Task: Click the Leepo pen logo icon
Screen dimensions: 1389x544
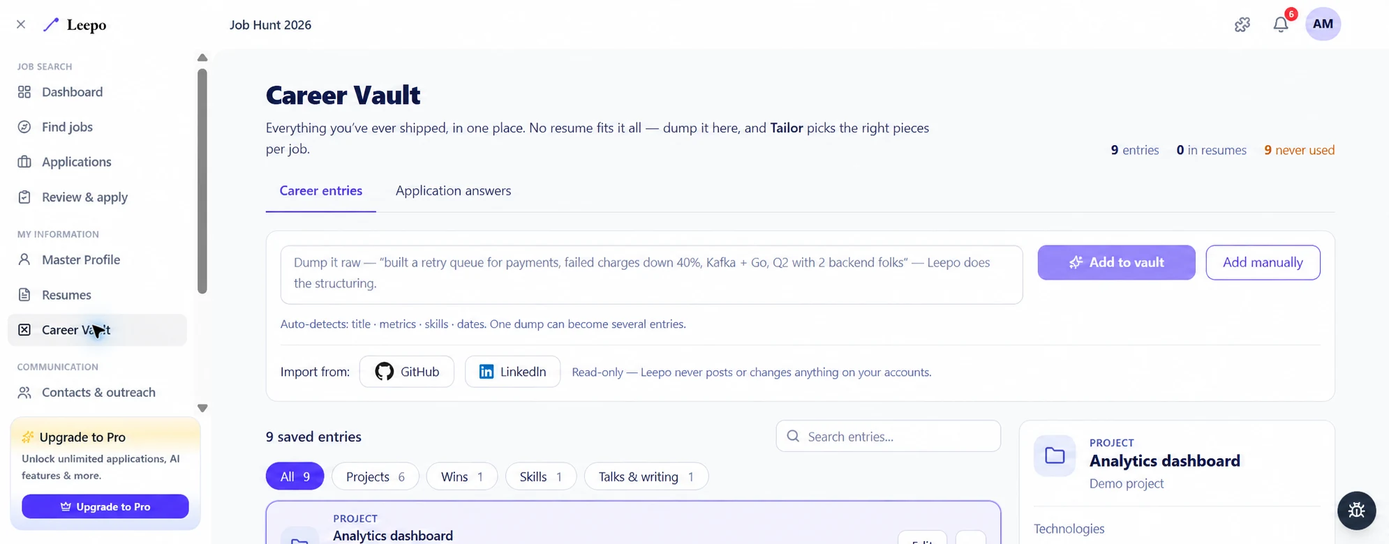Action: click(x=51, y=25)
